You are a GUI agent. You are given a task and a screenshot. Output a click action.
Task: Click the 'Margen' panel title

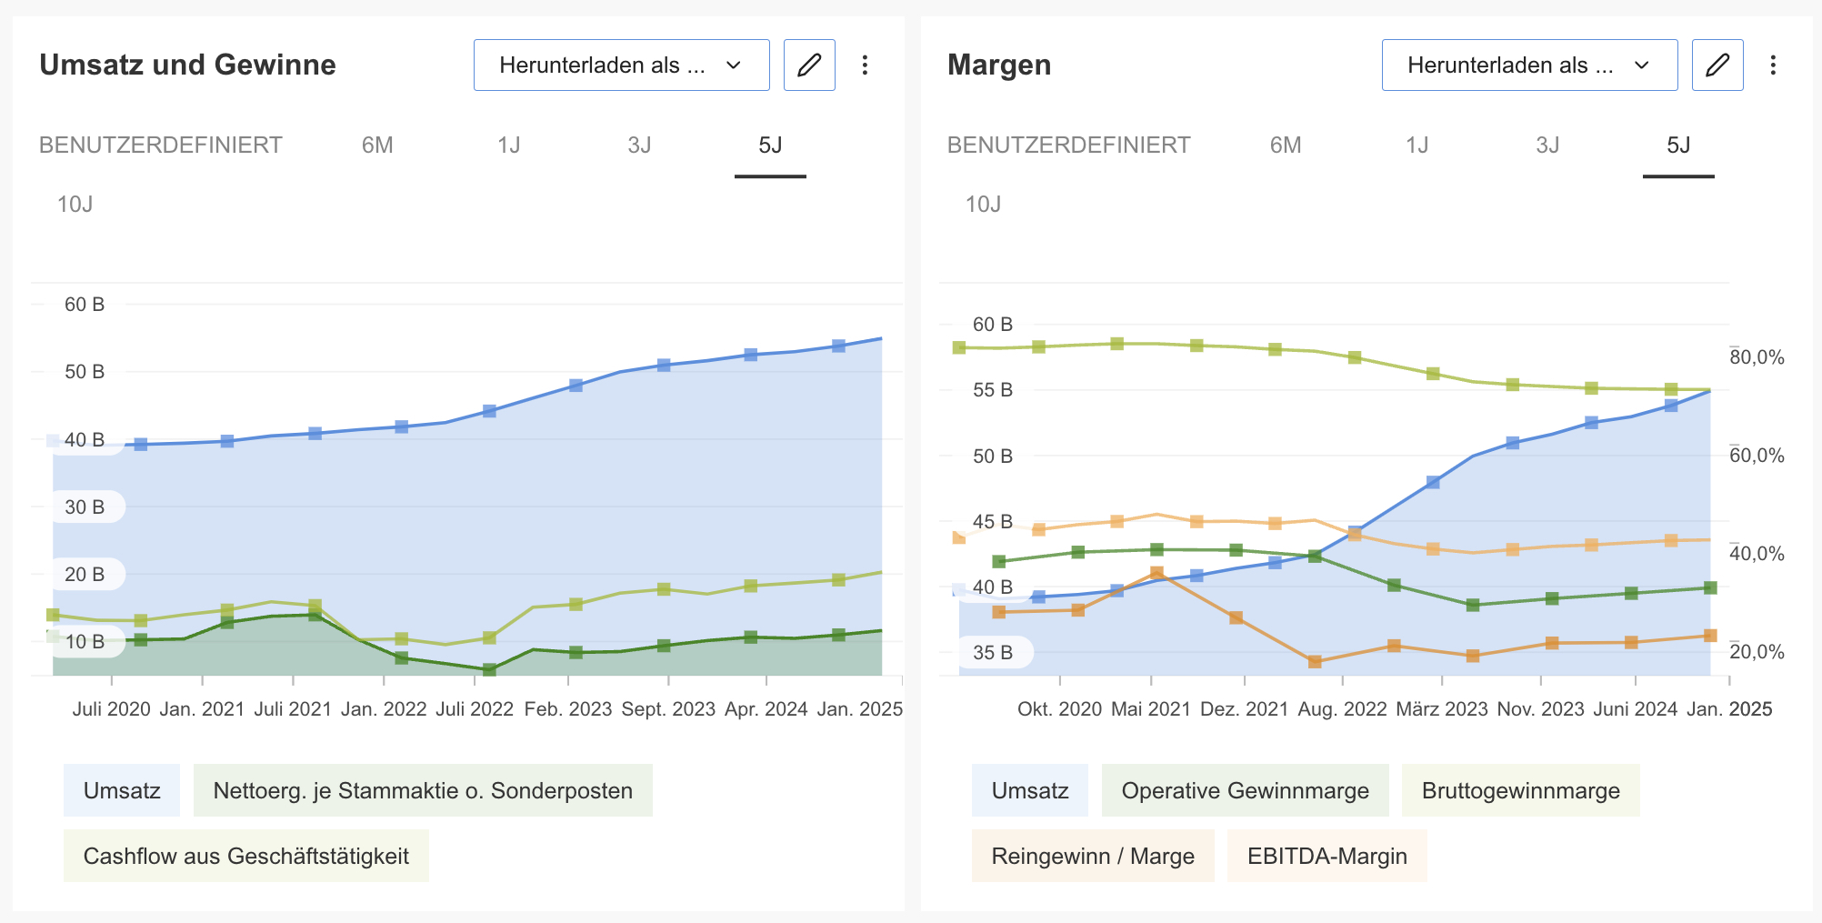point(999,65)
